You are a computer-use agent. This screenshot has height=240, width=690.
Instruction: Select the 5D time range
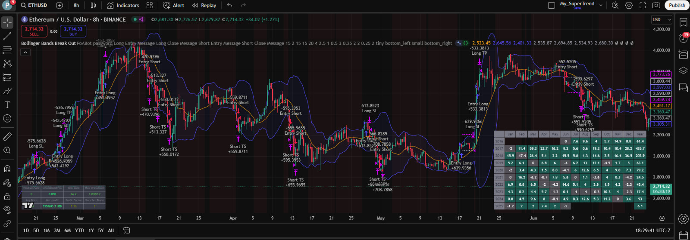(36, 231)
